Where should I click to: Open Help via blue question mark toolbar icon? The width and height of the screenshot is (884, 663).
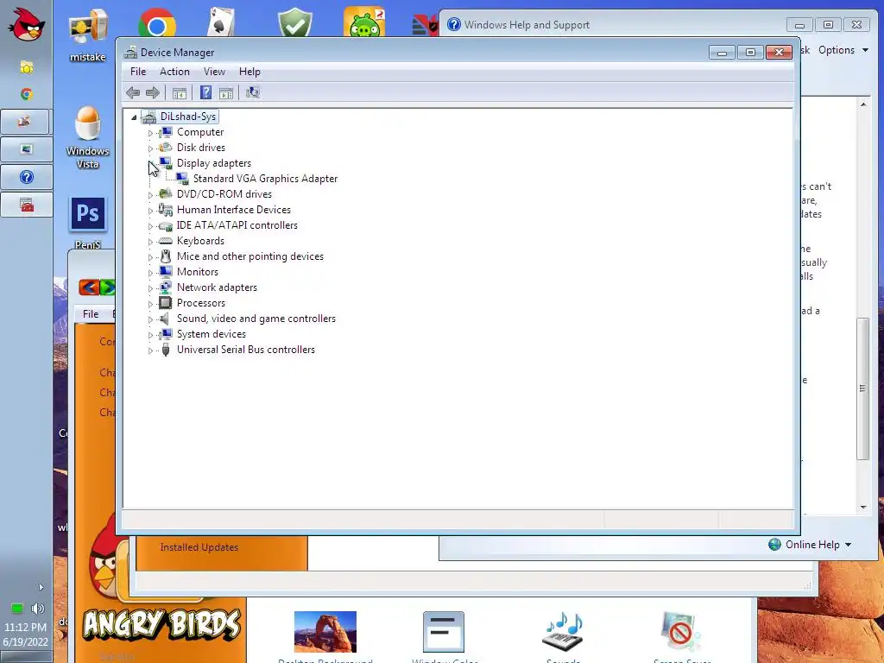[205, 92]
